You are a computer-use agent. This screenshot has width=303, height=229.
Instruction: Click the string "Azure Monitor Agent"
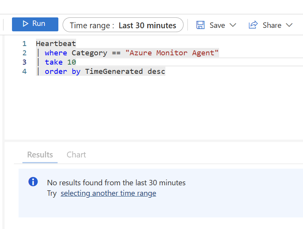(172, 53)
